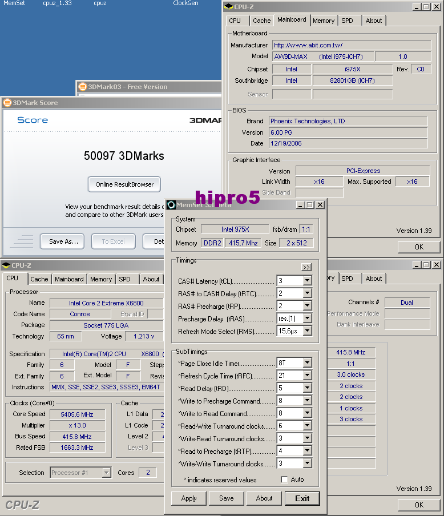
Task: Open the Write-Write Turnaround clocks dropdown
Action: pos(308,463)
